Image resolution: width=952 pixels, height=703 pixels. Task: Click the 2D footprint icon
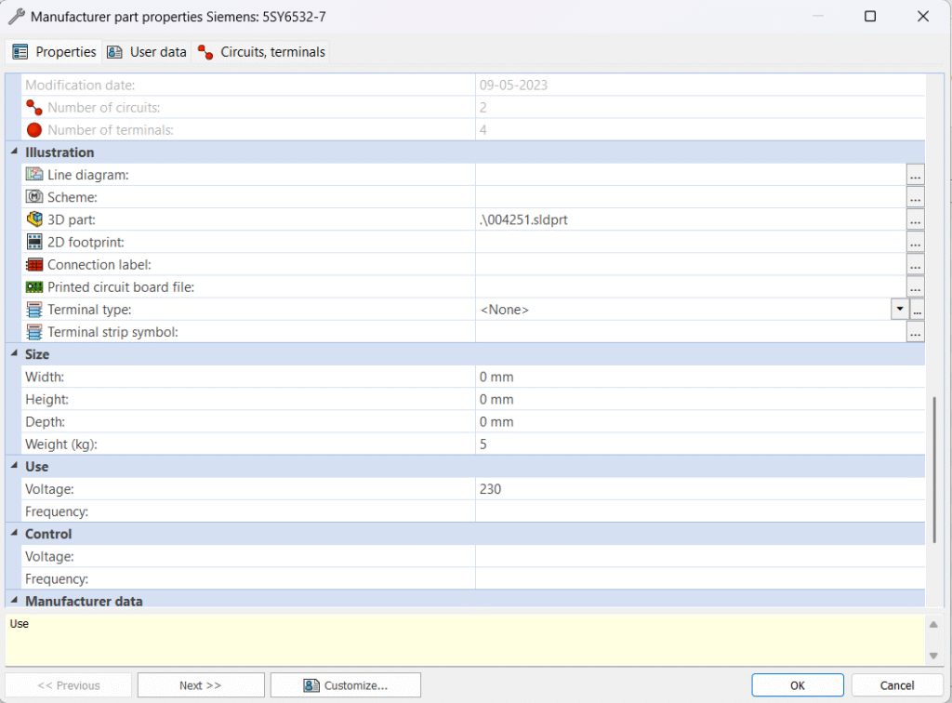click(34, 242)
